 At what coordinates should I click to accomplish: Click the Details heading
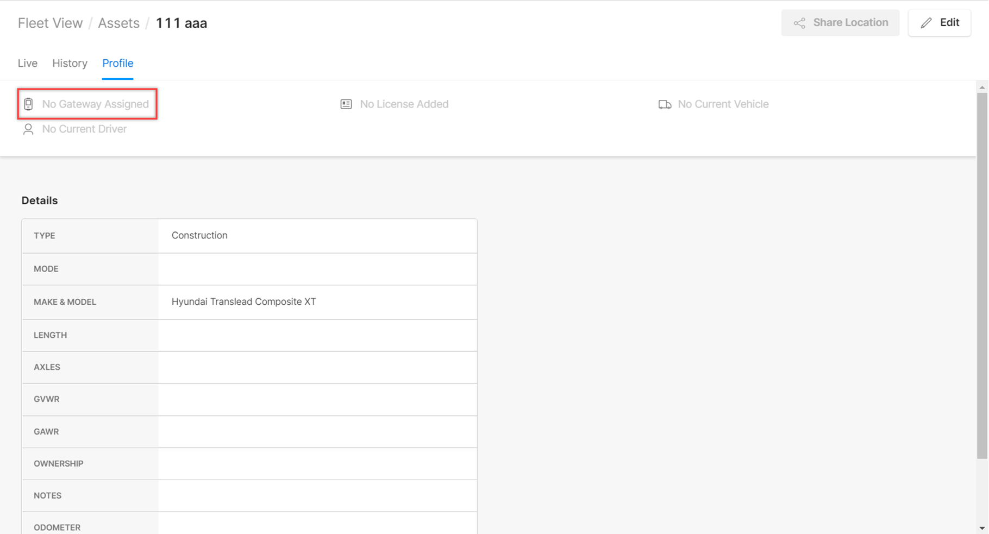40,200
